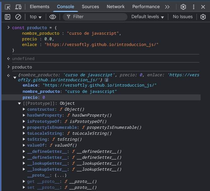Open the three-dot customize DevTools menu
This screenshot has height=191, width=210.
click(x=194, y=7)
